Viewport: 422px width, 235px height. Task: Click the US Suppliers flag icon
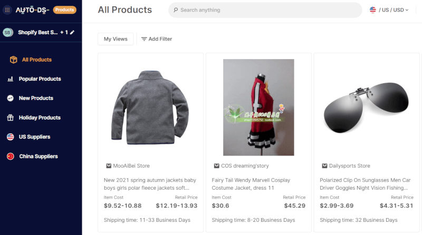point(10,137)
